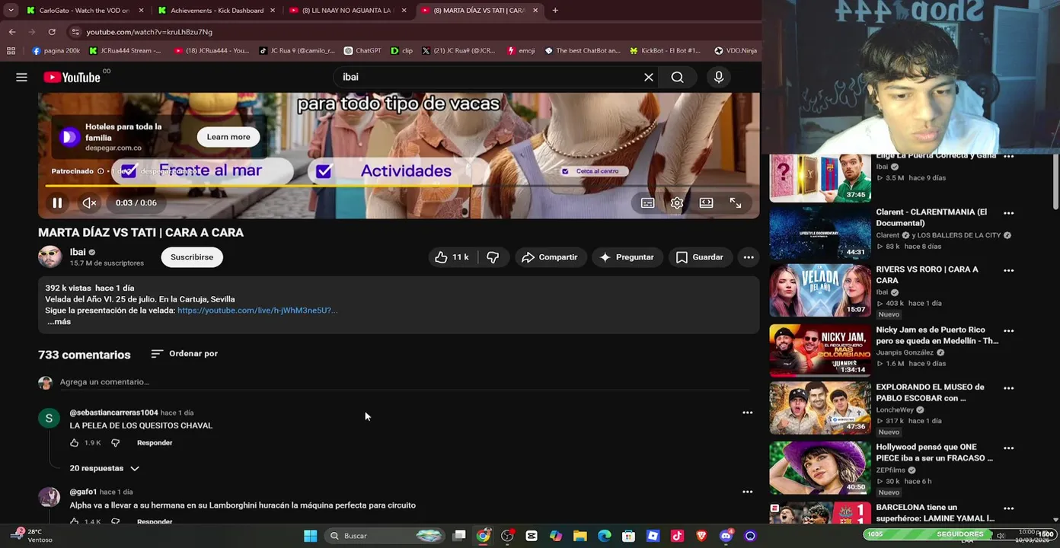This screenshot has width=1060, height=548.
Task: Go back with the browser back arrow
Action: pos(12,32)
